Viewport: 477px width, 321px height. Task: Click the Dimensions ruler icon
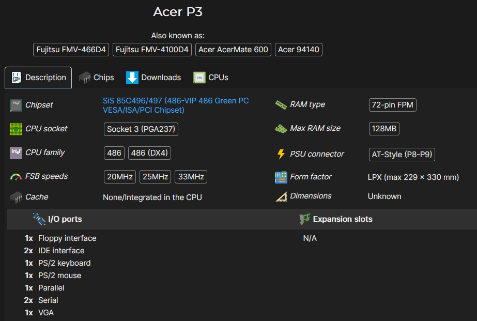(x=281, y=195)
